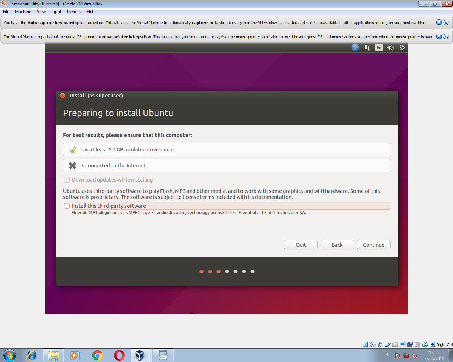453x362 pixels.
Task: Open the VirtualBox Help menu
Action: 91,11
